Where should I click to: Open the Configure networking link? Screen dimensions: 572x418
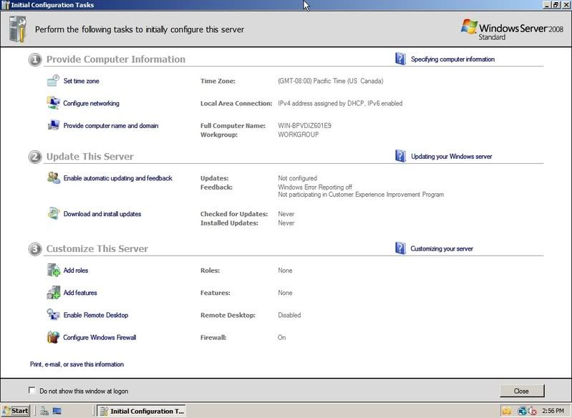coord(91,103)
